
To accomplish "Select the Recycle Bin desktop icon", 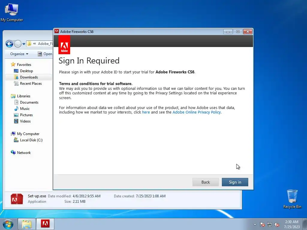I will pos(292,199).
